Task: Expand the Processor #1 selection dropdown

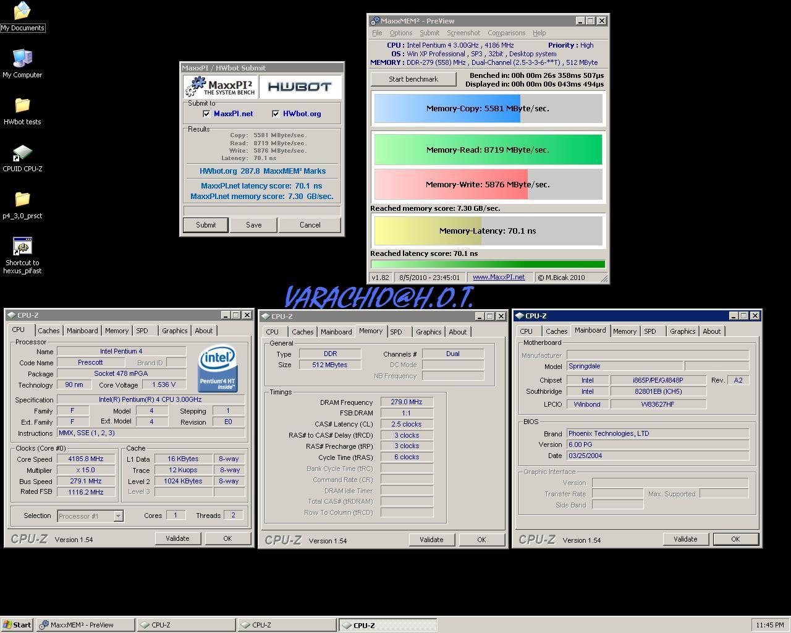Action: (118, 516)
